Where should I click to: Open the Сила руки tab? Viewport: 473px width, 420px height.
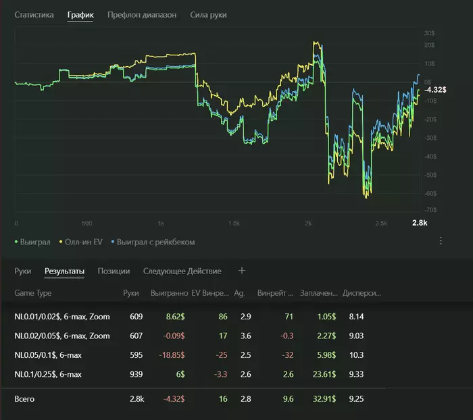[208, 14]
